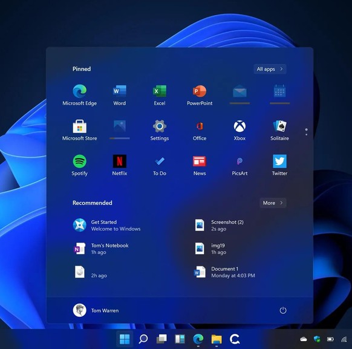Image resolution: width=352 pixels, height=349 pixels.
Task: Open Tom Warren account menu
Action: 96,310
